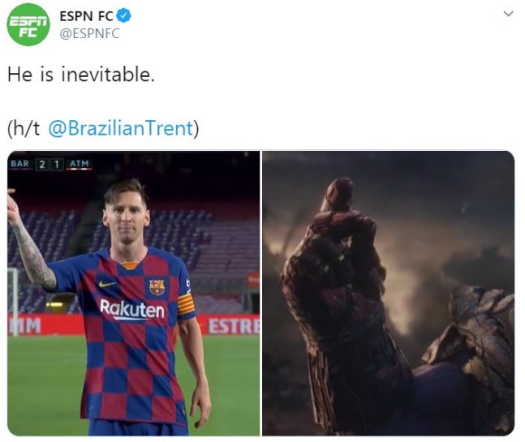
Task: Click the "(h/t" text before mention
Action: 24,128
